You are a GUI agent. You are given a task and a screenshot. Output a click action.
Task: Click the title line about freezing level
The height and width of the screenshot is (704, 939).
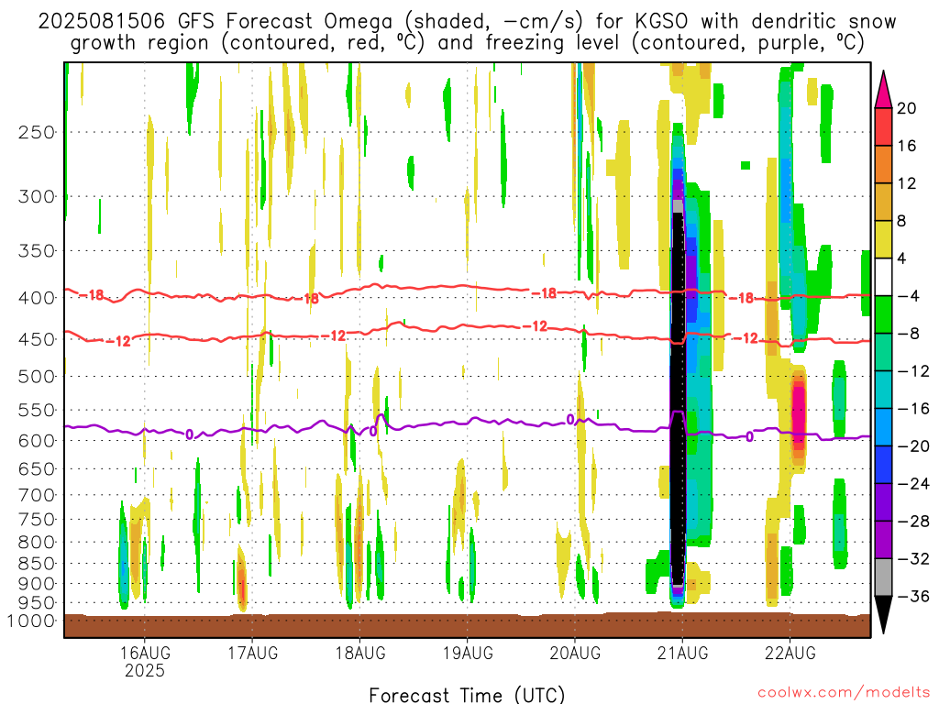pyautogui.click(x=467, y=43)
